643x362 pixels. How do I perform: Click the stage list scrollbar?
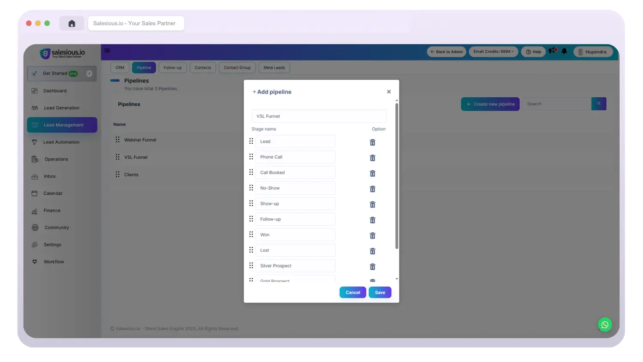tap(397, 176)
